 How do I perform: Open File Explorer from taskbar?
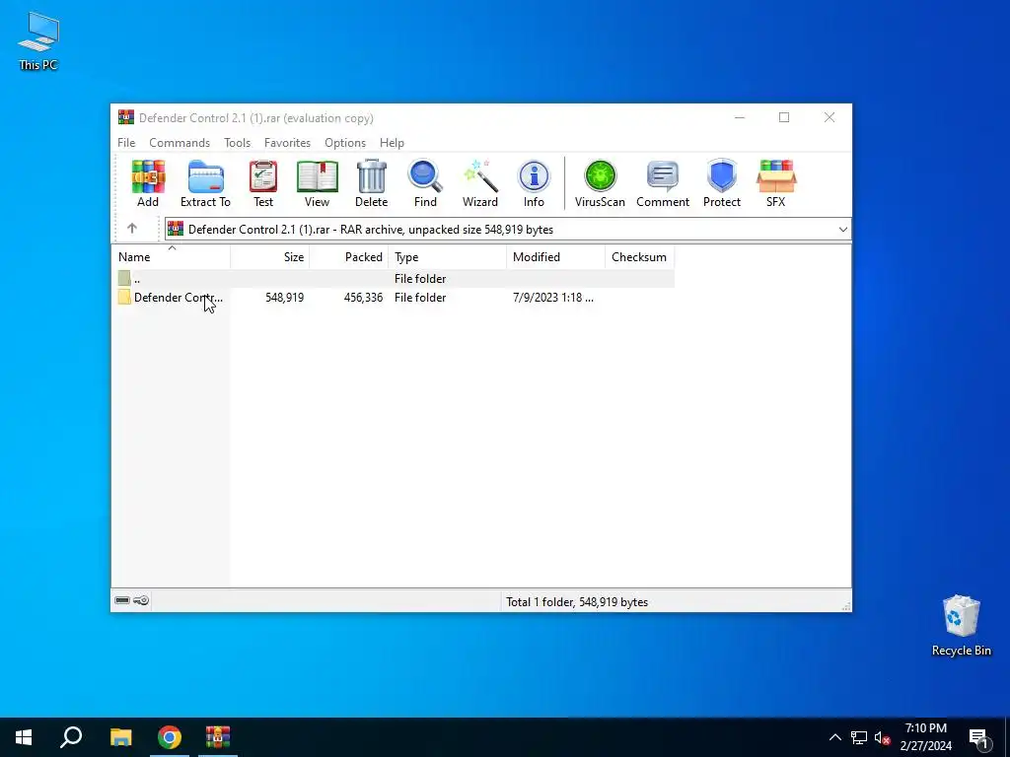click(x=120, y=737)
